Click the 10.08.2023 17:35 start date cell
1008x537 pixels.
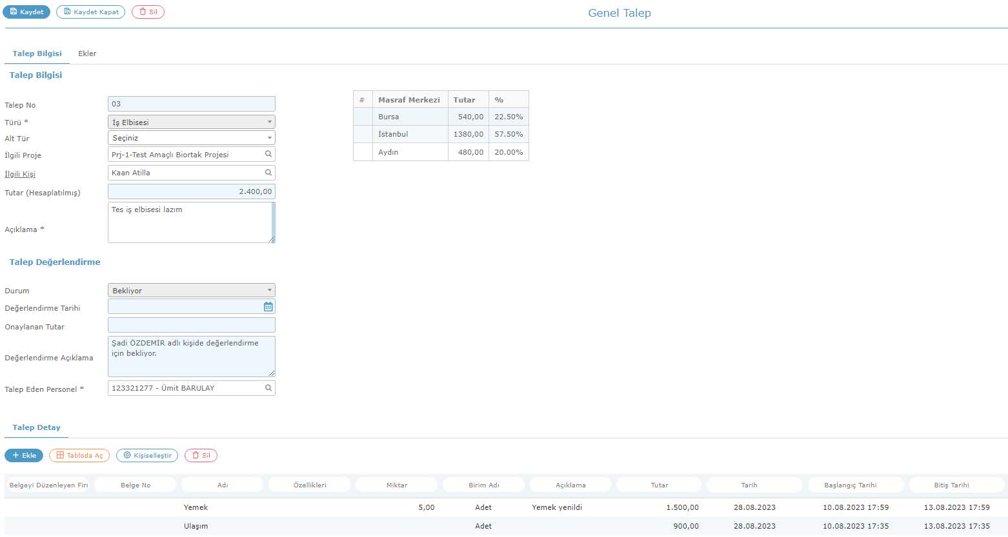pyautogui.click(x=856, y=526)
